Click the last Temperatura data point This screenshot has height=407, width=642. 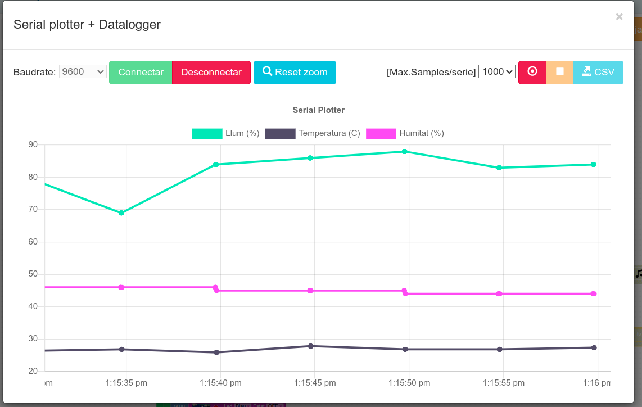[x=594, y=347]
